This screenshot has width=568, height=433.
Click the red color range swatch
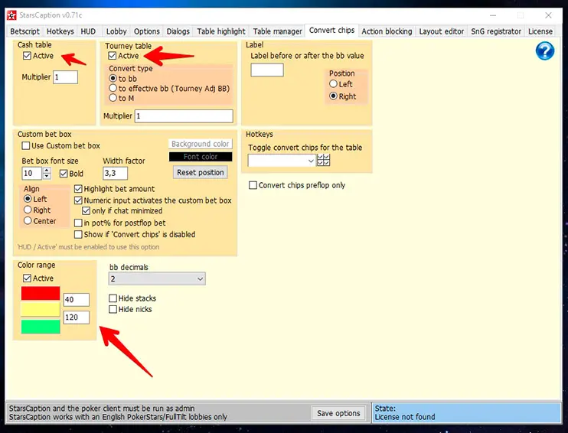[41, 293]
